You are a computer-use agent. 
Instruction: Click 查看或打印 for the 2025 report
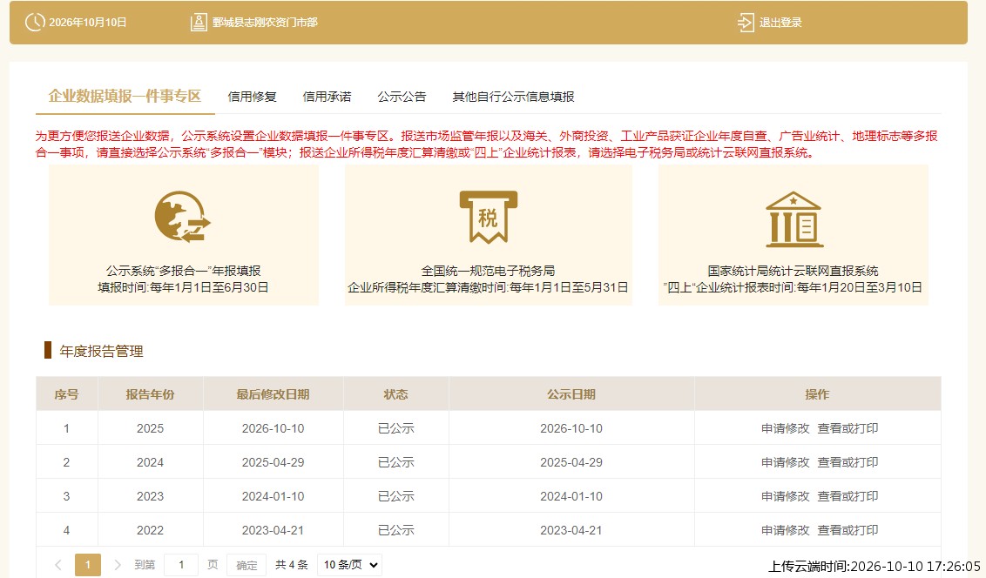point(848,428)
